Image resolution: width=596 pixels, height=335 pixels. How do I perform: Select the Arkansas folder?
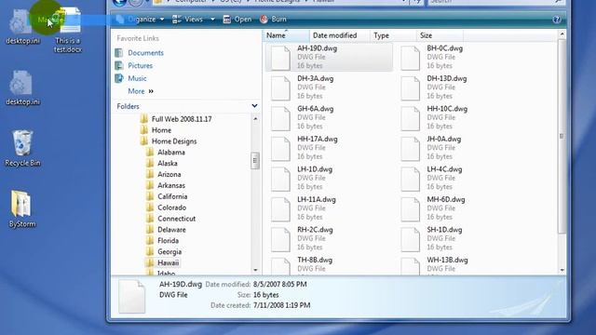pyautogui.click(x=171, y=185)
